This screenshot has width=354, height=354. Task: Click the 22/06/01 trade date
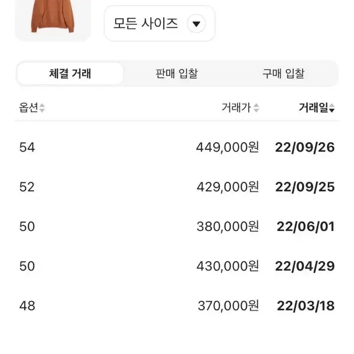306,227
